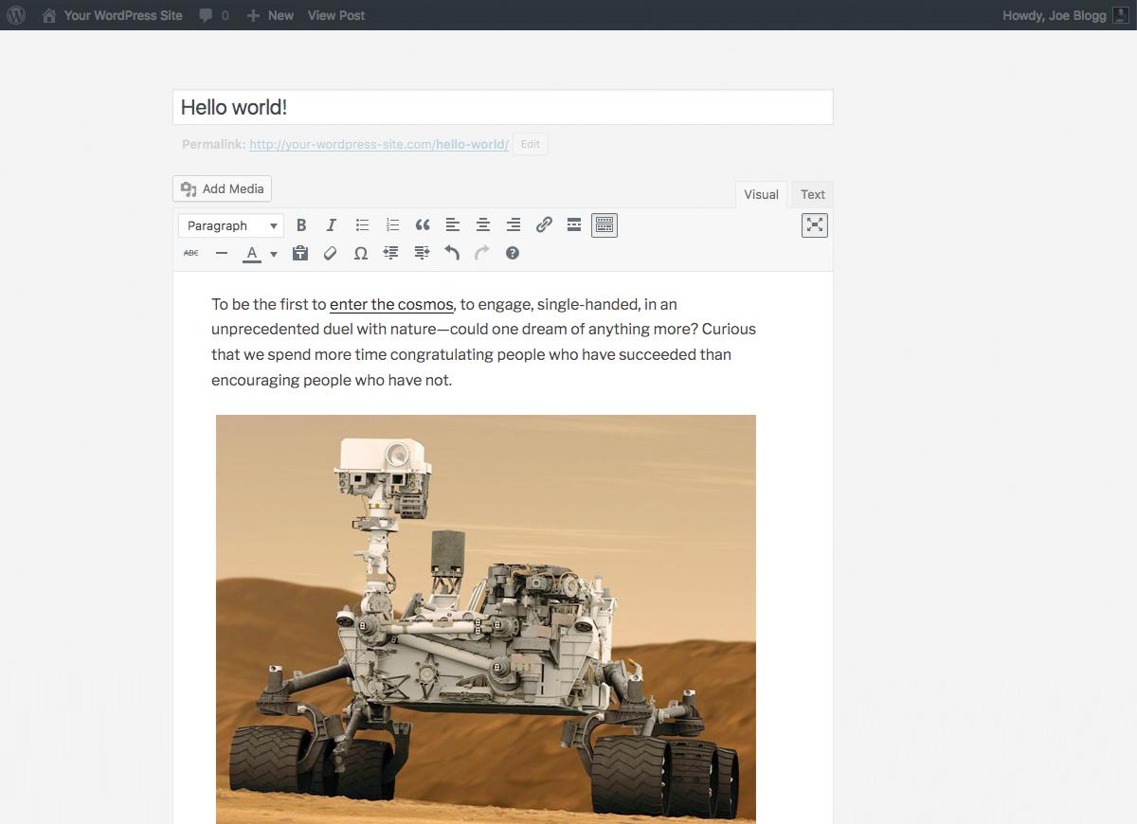
Task: Click View Post in admin bar
Action: pos(336,15)
